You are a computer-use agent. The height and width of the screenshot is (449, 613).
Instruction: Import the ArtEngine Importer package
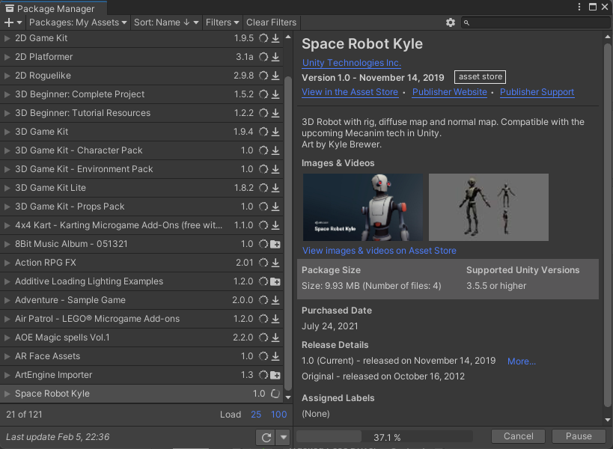275,375
